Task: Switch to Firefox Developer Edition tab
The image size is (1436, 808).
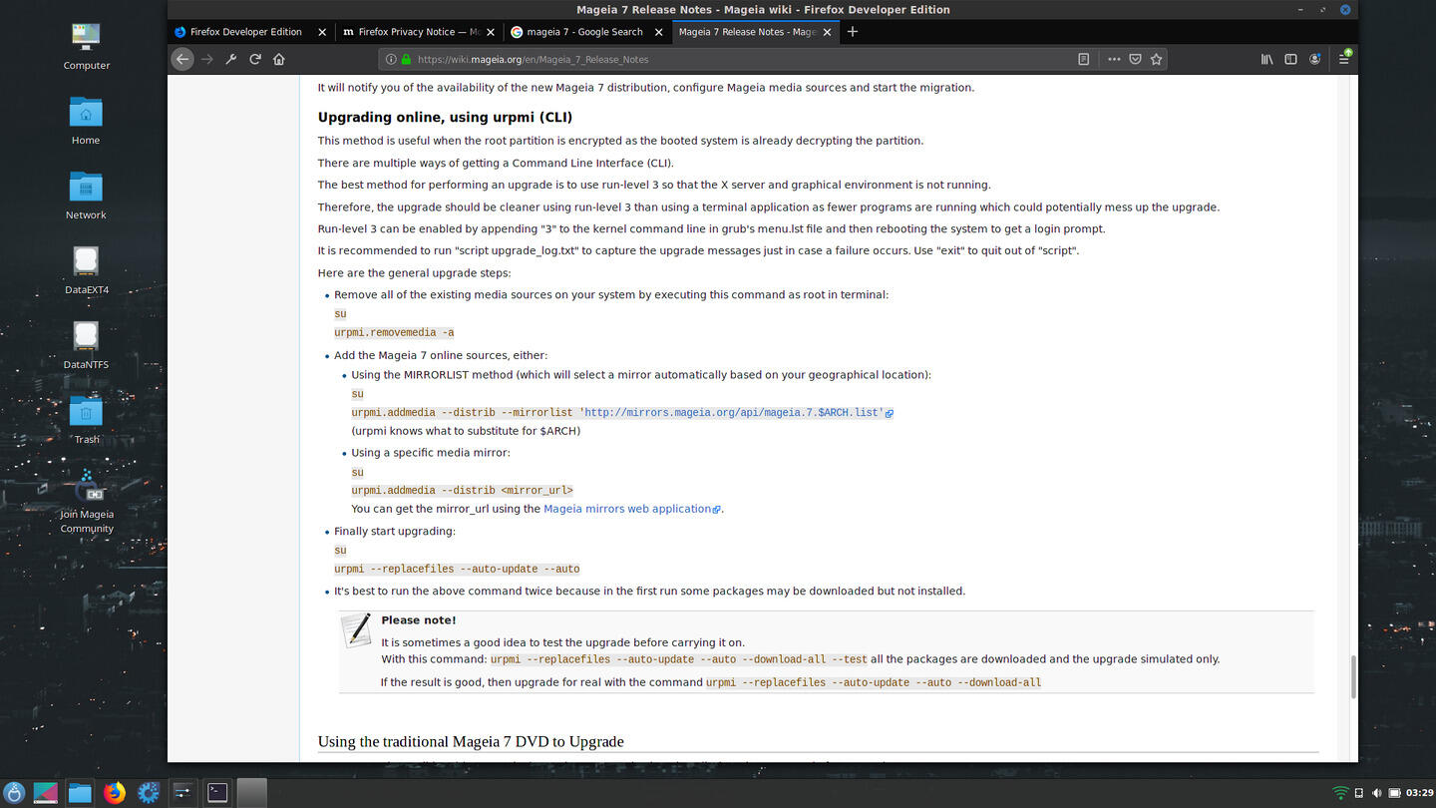Action: tap(250, 32)
